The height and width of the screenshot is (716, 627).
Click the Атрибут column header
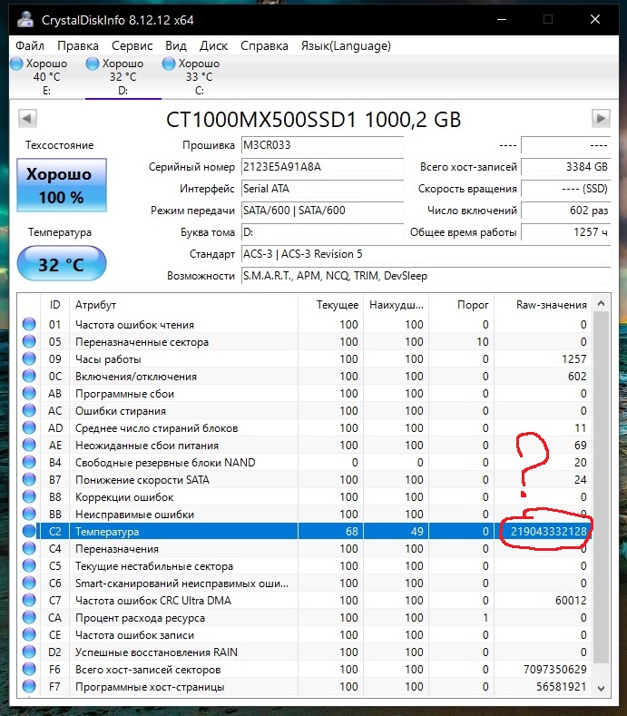point(183,305)
